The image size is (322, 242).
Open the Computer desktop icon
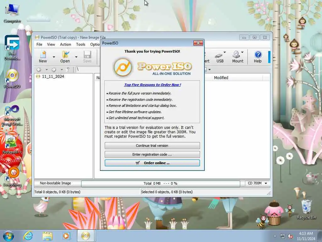click(x=12, y=13)
